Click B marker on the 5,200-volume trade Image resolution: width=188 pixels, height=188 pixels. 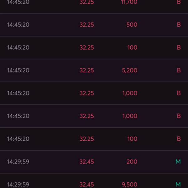tap(179, 70)
